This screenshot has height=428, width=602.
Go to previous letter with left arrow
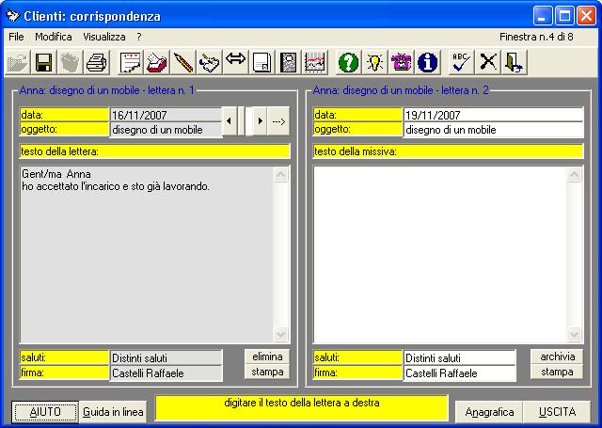click(x=229, y=121)
